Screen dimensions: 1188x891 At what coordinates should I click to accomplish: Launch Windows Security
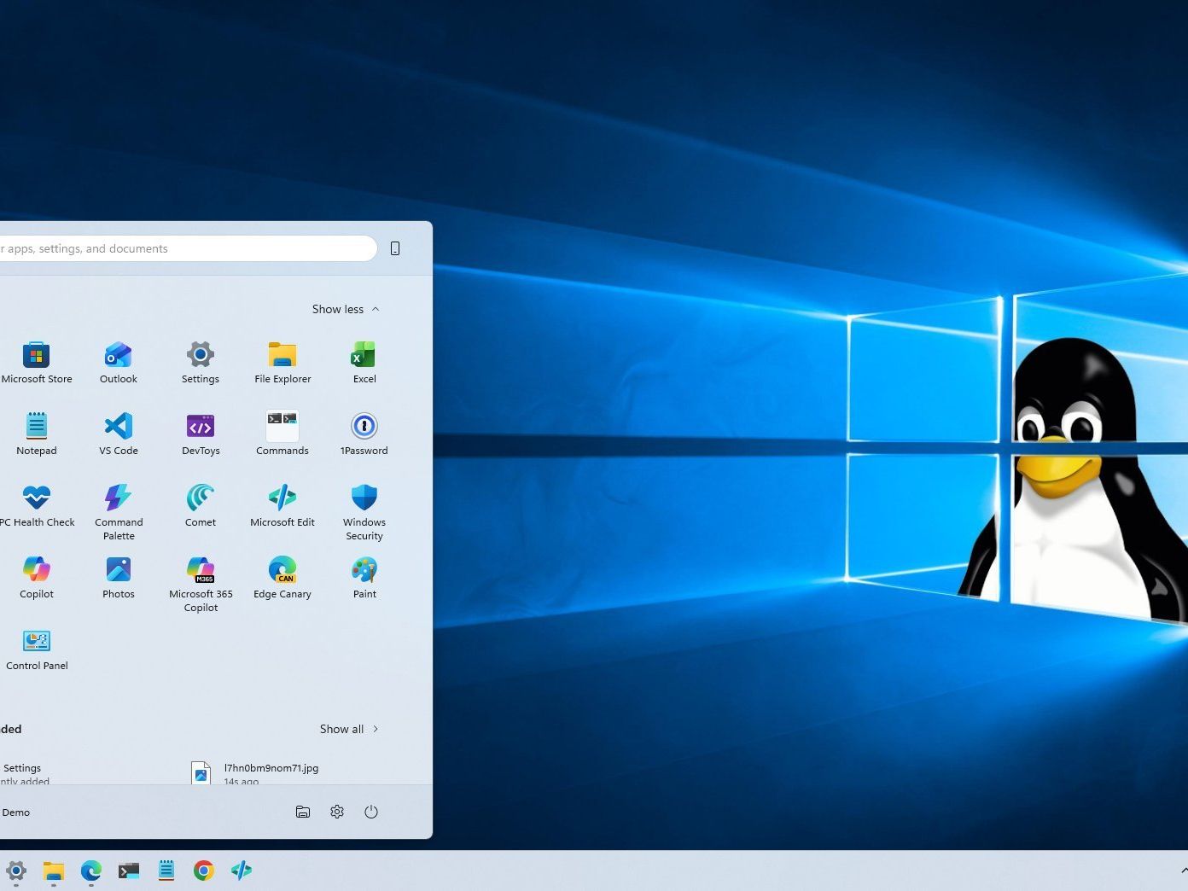364,498
